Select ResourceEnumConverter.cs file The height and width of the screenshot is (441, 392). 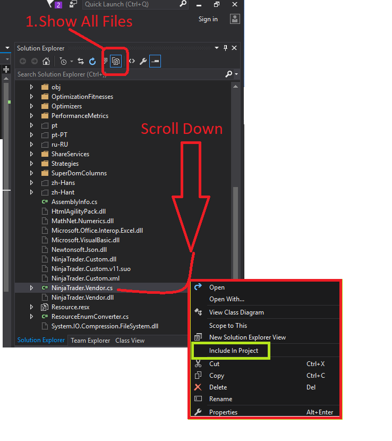coord(90,317)
